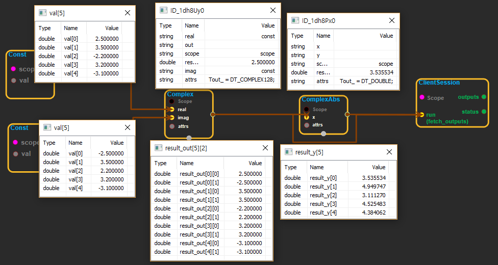
Task: Select the green status port on ClientSession
Action: (x=483, y=111)
